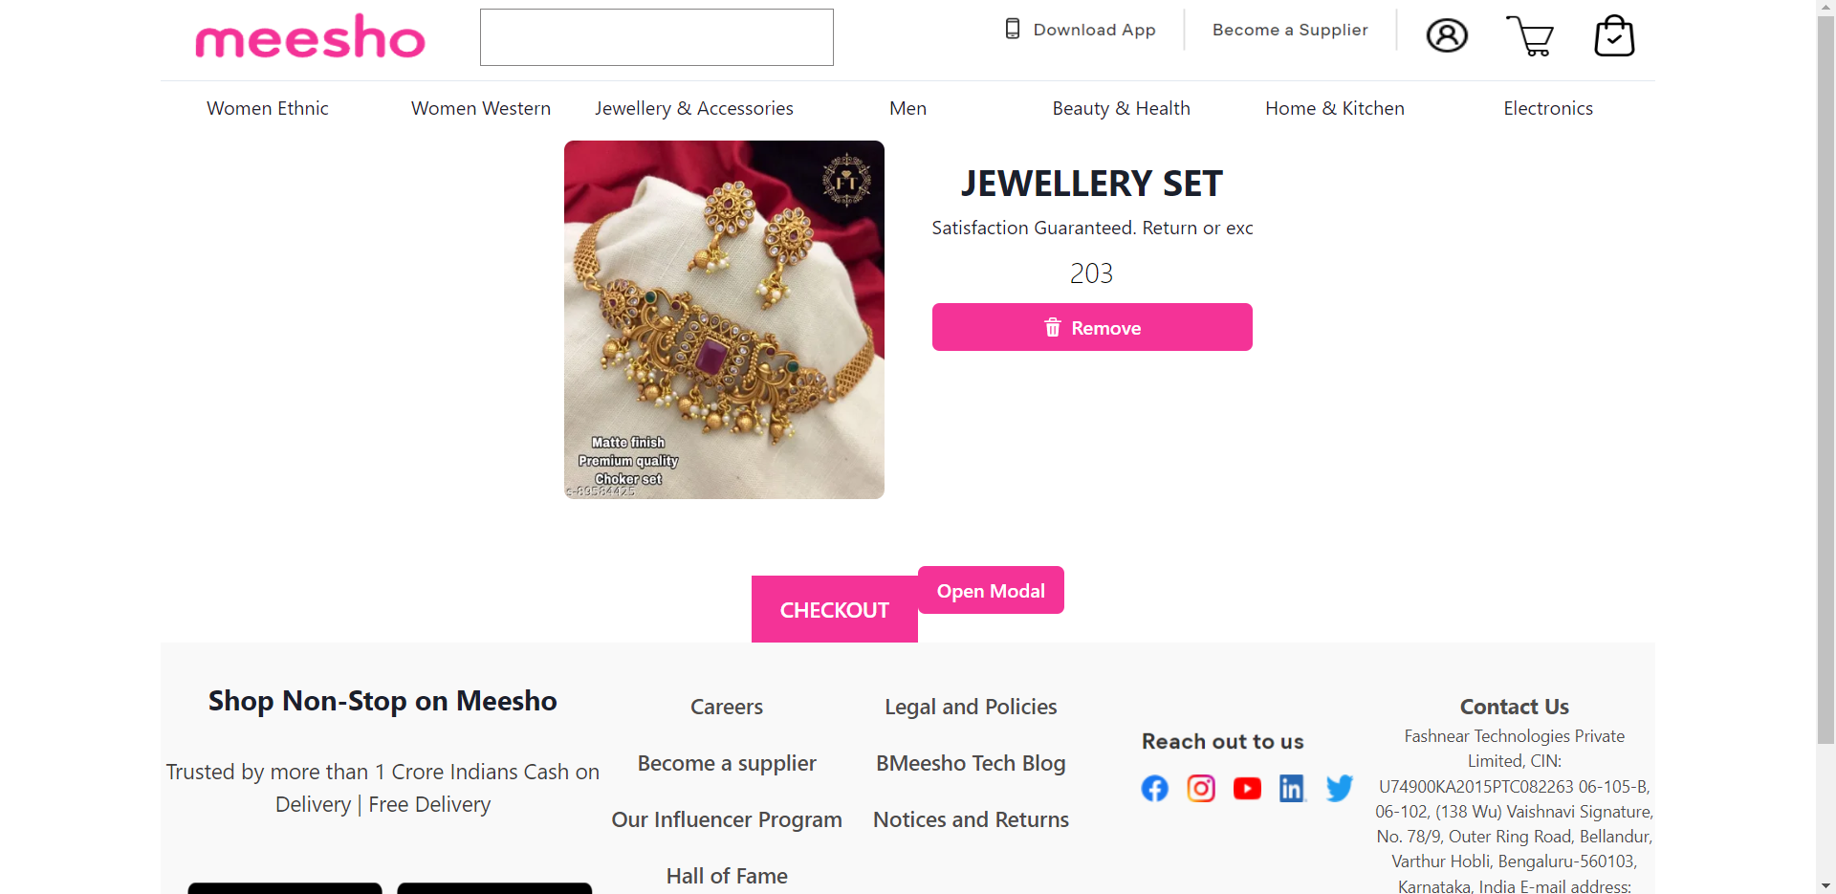1836x894 pixels.
Task: Open the LinkedIn icon
Action: tap(1292, 788)
